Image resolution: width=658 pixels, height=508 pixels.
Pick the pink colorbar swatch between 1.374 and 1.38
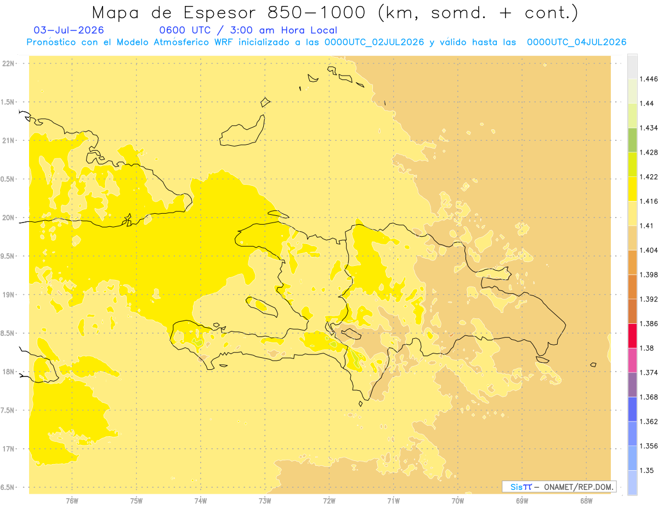(632, 360)
